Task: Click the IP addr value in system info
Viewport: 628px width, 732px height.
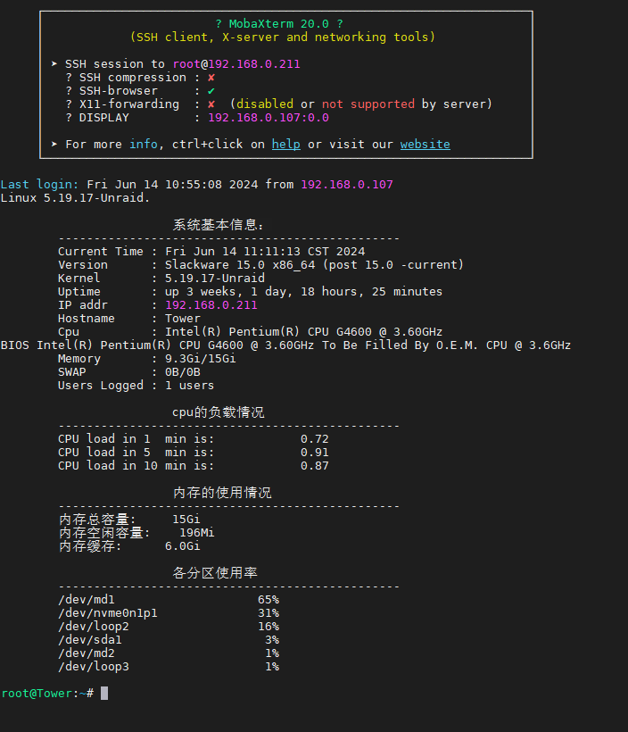Action: pos(211,305)
